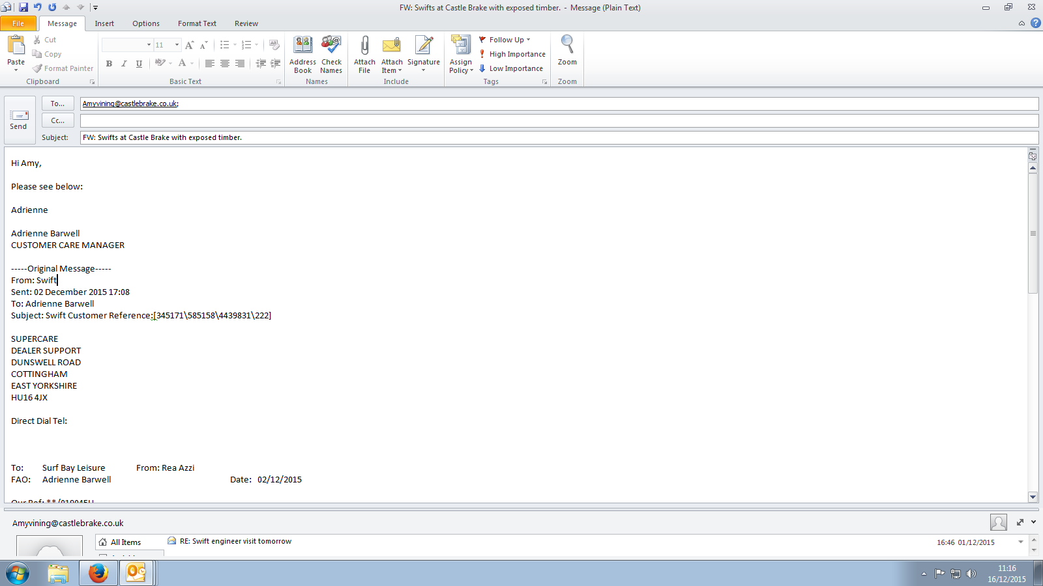The width and height of the screenshot is (1043, 586).
Task: Switch to the Message tab
Action: (x=62, y=23)
